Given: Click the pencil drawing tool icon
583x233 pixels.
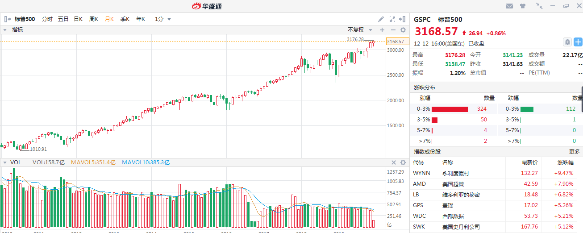Looking at the screenshot, I should click(x=381, y=19).
